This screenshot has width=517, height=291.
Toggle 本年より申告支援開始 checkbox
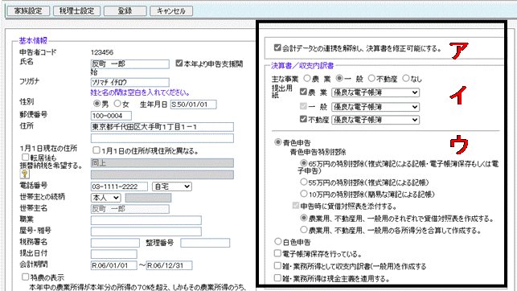pyautogui.click(x=179, y=63)
